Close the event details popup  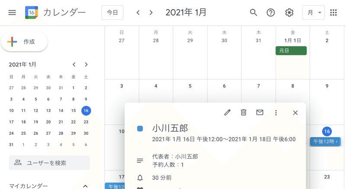(x=295, y=113)
